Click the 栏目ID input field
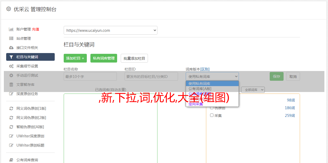 tap(151, 76)
